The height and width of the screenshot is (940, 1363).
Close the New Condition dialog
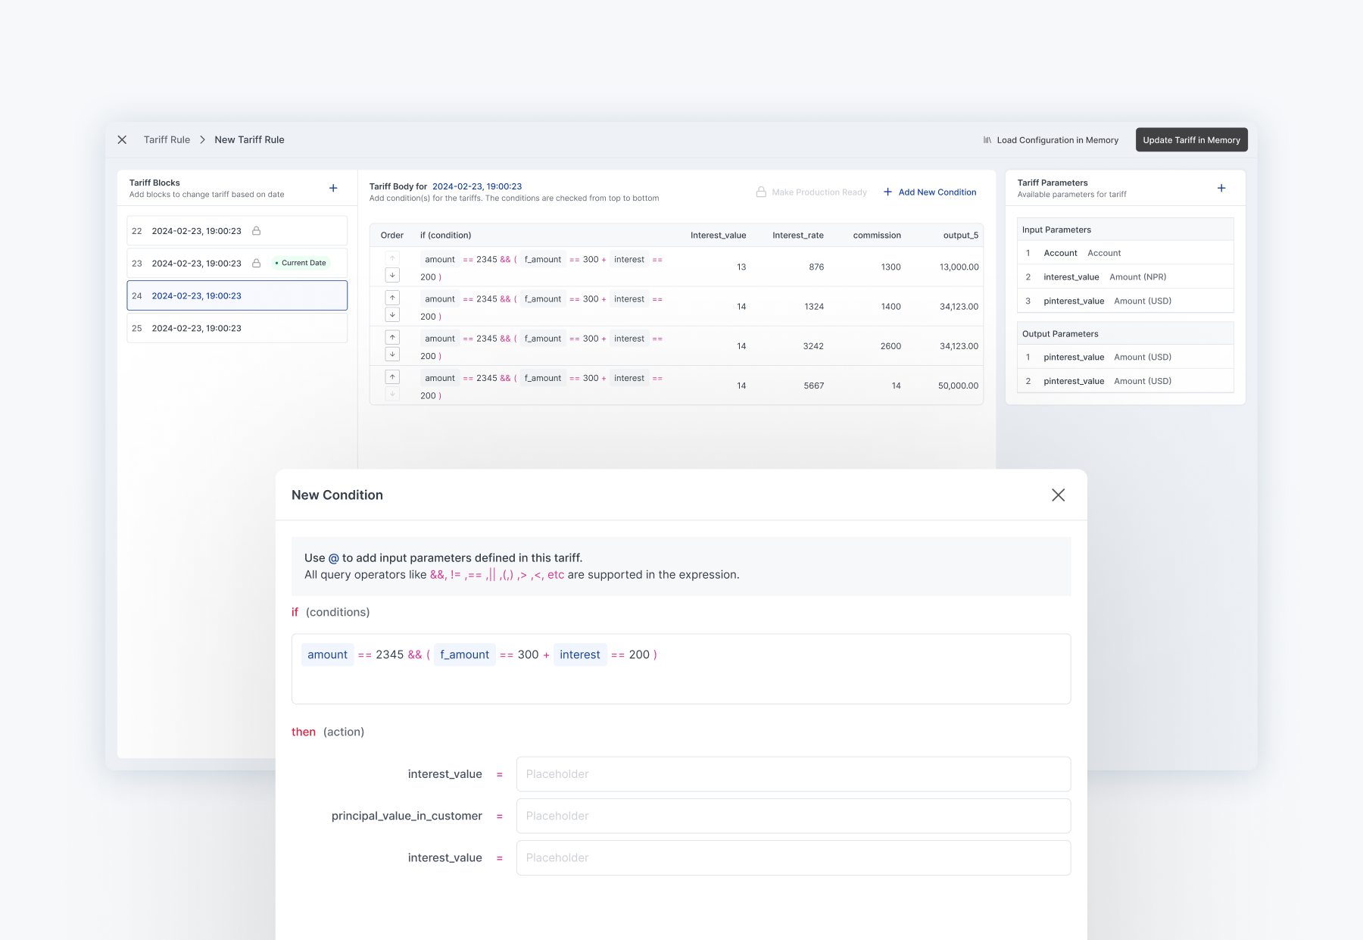click(x=1058, y=495)
